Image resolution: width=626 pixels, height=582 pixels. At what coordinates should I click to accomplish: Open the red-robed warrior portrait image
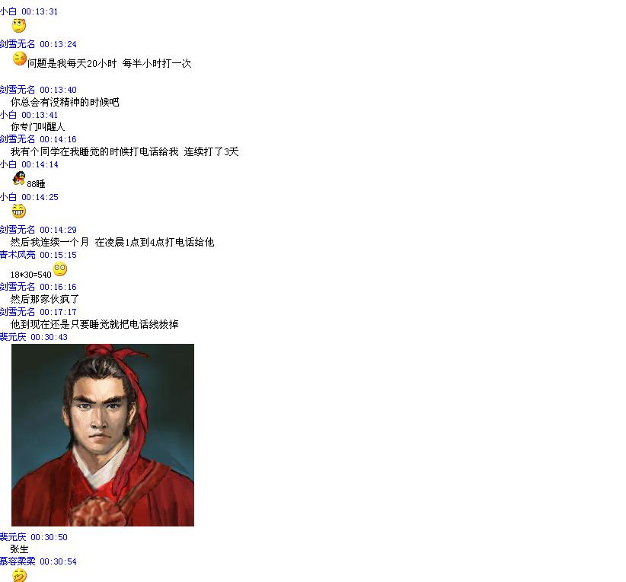coord(103,435)
